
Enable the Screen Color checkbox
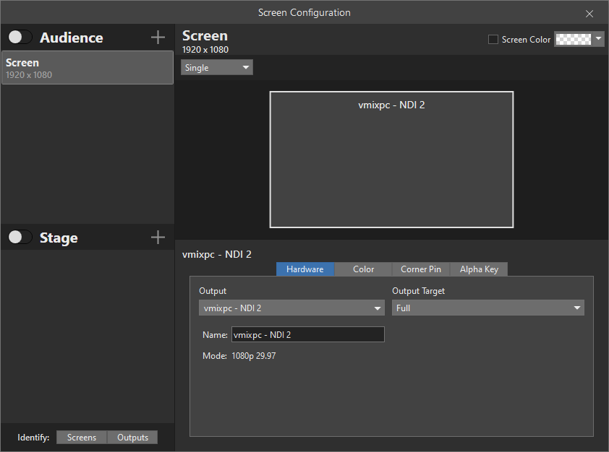(x=493, y=40)
